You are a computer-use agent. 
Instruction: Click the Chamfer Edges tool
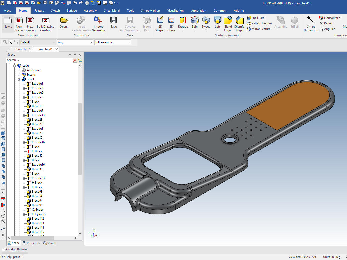pos(240,24)
